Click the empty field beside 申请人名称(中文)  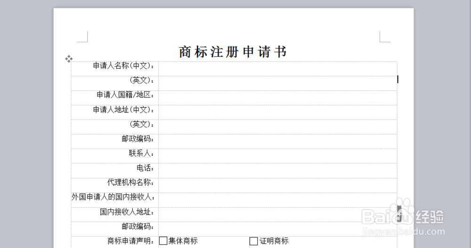tap(278, 69)
